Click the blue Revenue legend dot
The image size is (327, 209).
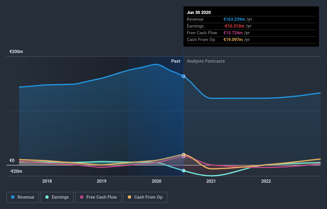tap(13, 197)
